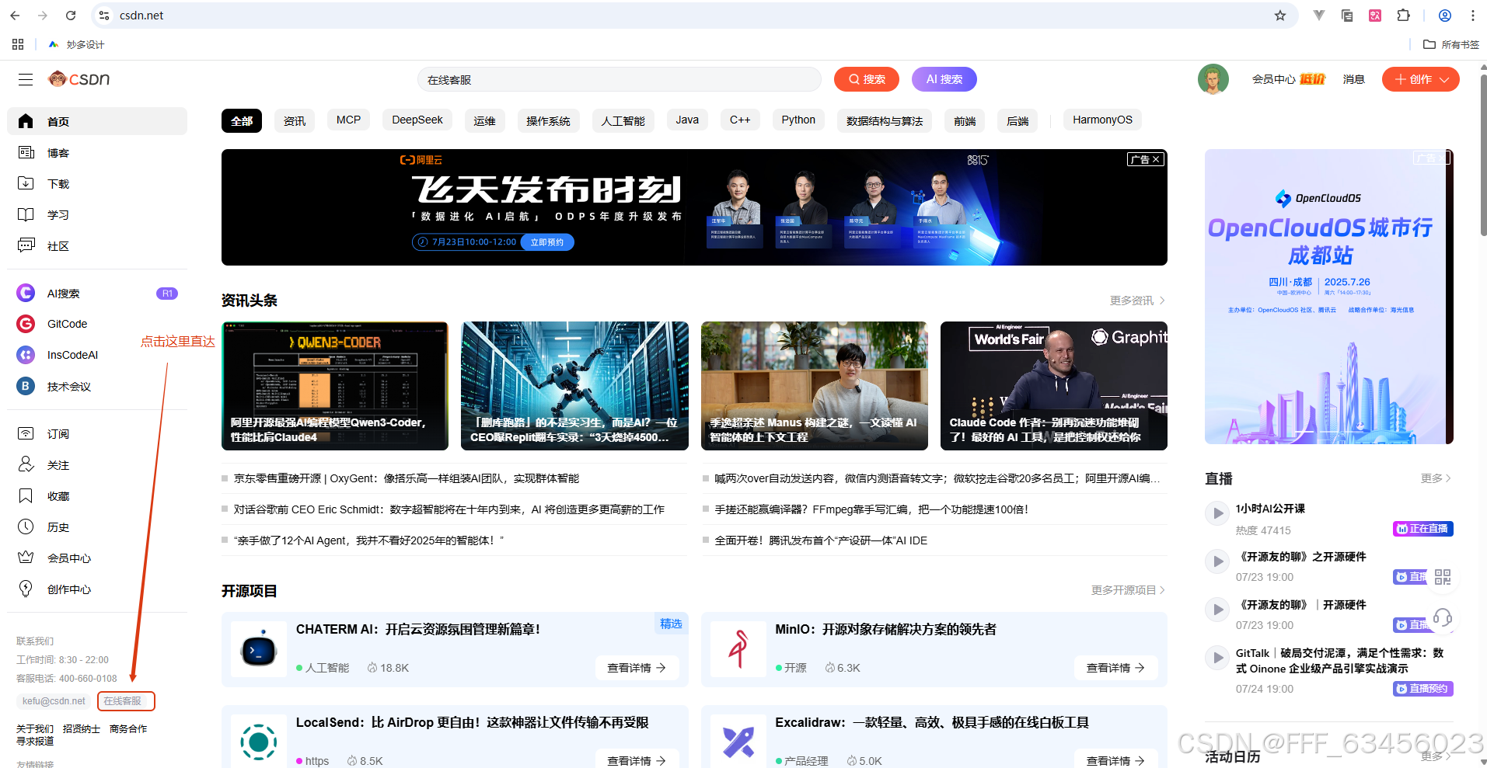Switch to the 人工智能 tab
The image size is (1487, 768).
click(623, 120)
